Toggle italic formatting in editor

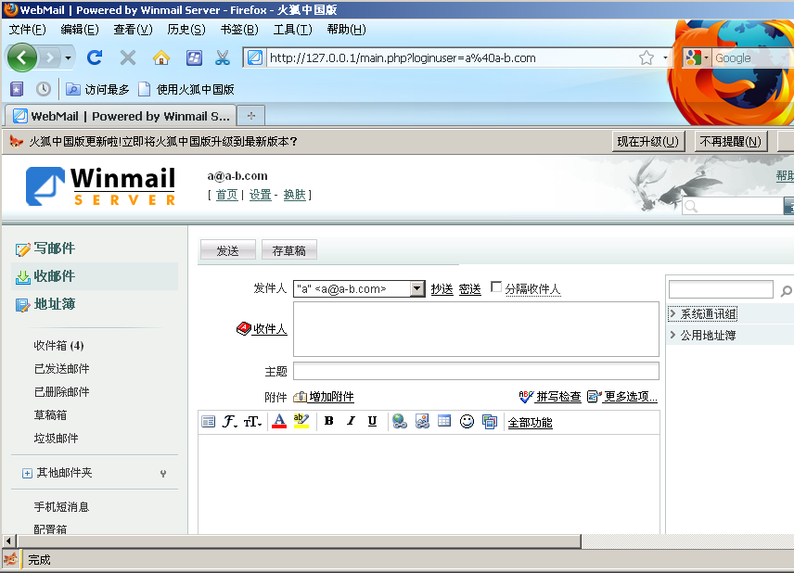tap(351, 421)
